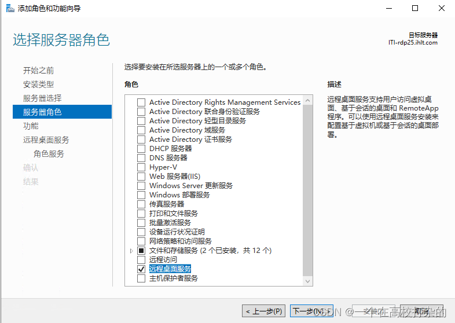Check Active Directory 证书服务 checkbox
Image resolution: width=455 pixels, height=323 pixels.
pyautogui.click(x=141, y=140)
